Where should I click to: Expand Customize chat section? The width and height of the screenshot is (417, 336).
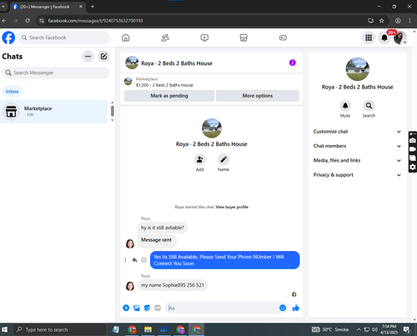tap(357, 132)
